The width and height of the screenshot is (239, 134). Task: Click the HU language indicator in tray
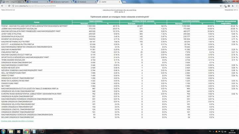(210, 131)
